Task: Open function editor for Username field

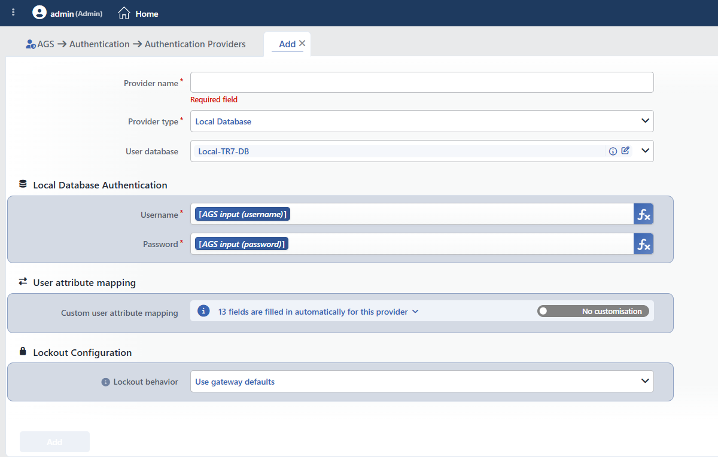Action: [x=643, y=214]
